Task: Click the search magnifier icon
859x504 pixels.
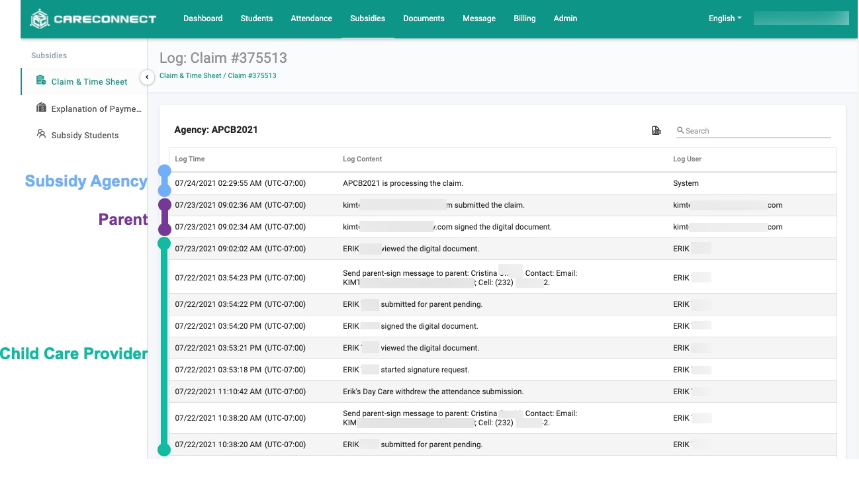Action: tap(680, 131)
